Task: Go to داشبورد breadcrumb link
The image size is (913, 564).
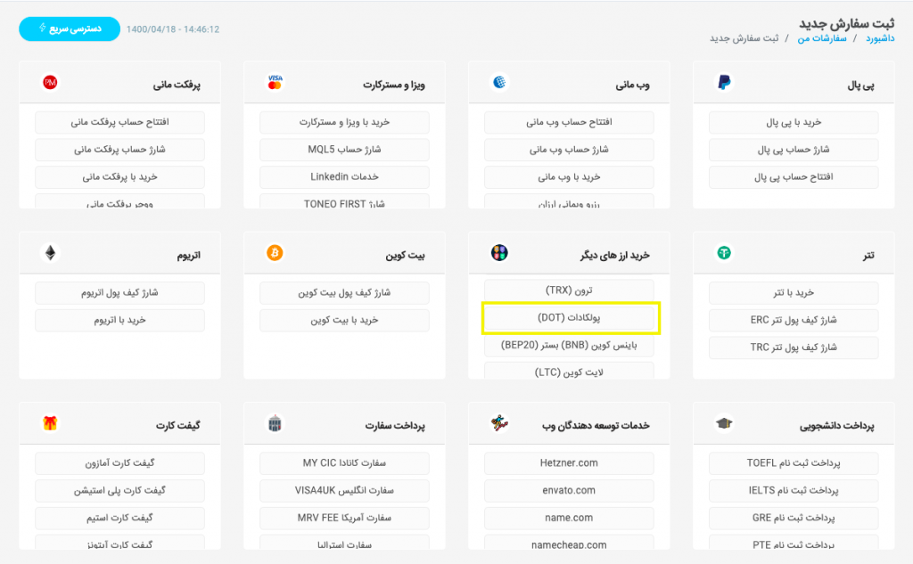Action: point(880,38)
